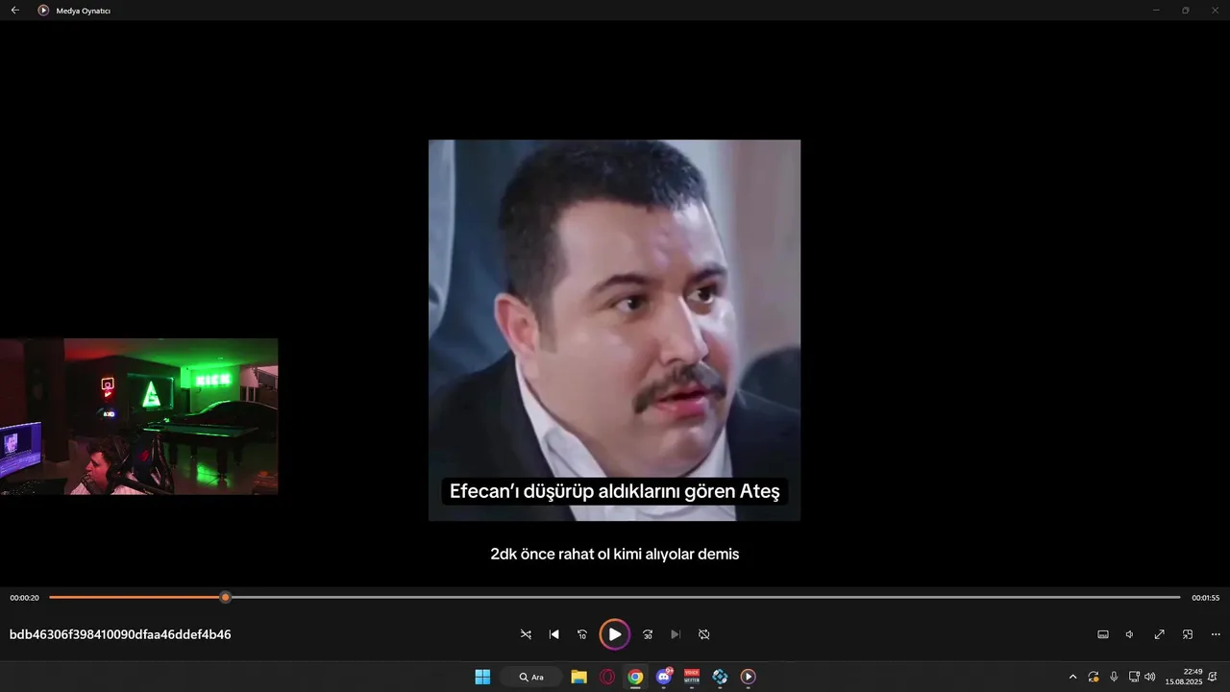Seek to the middle of timeline
Viewport: 1230px width, 692px height.
(x=615, y=598)
